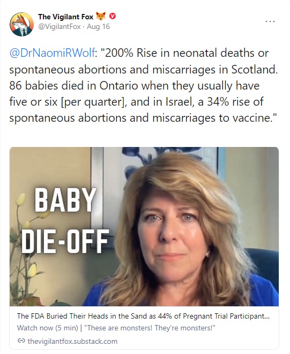Viewport: 290px width, 354px height.
Task: Click the chain link icon in card
Action: [21, 341]
